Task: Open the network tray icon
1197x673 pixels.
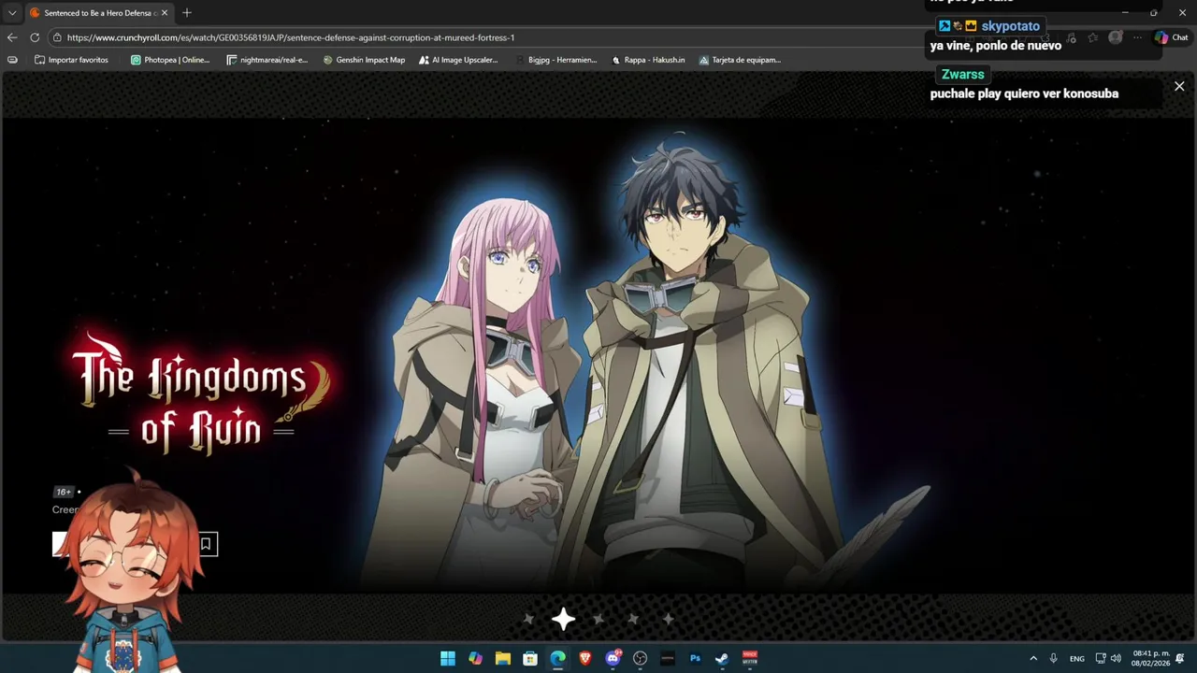Action: 1101,658
